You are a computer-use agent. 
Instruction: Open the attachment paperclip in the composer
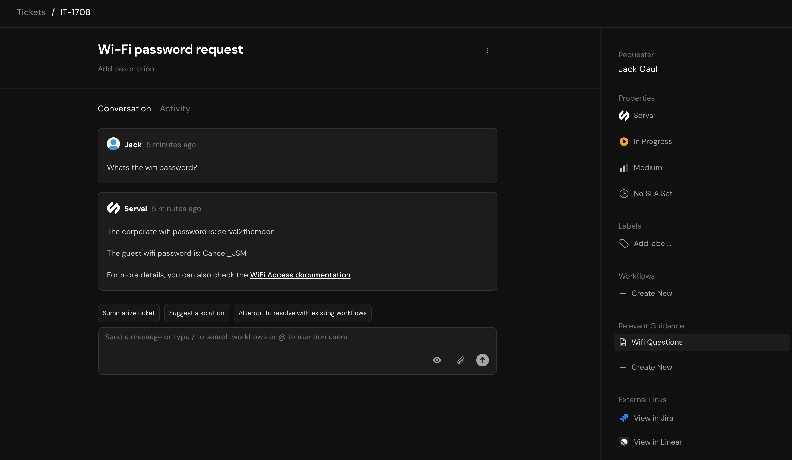coord(461,360)
